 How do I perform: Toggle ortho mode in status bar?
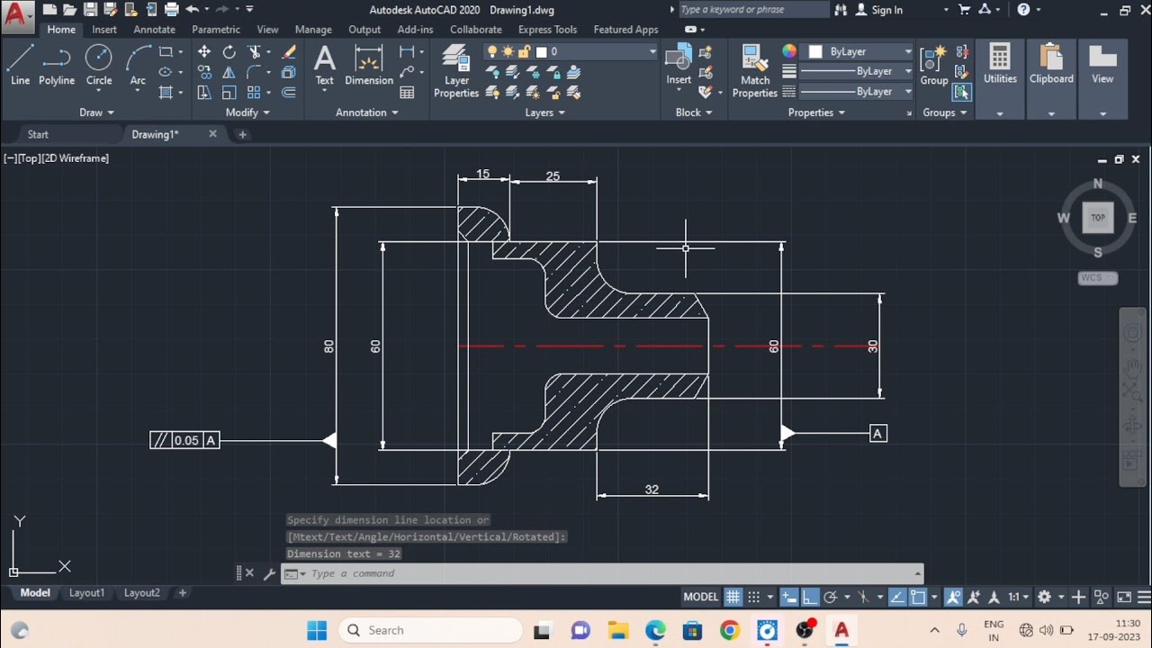point(810,596)
